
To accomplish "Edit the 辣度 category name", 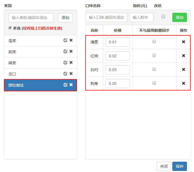I will coord(65,63).
